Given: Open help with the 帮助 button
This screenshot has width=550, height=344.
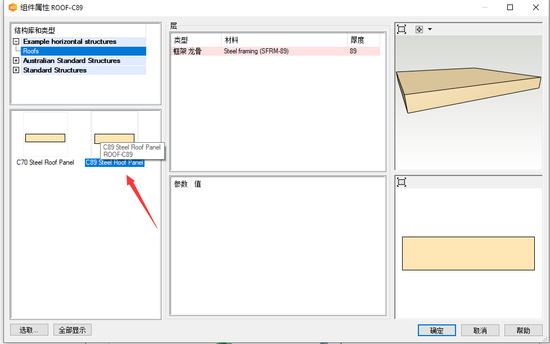Looking at the screenshot, I should pyautogui.click(x=524, y=331).
